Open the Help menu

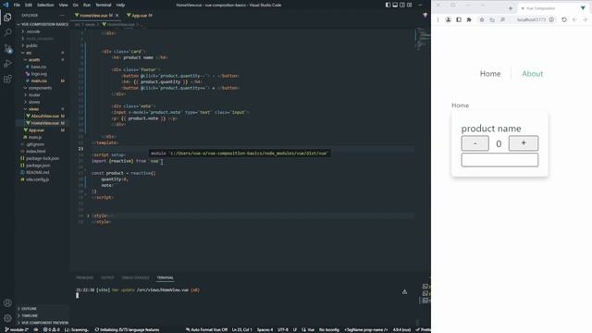[x=120, y=5]
